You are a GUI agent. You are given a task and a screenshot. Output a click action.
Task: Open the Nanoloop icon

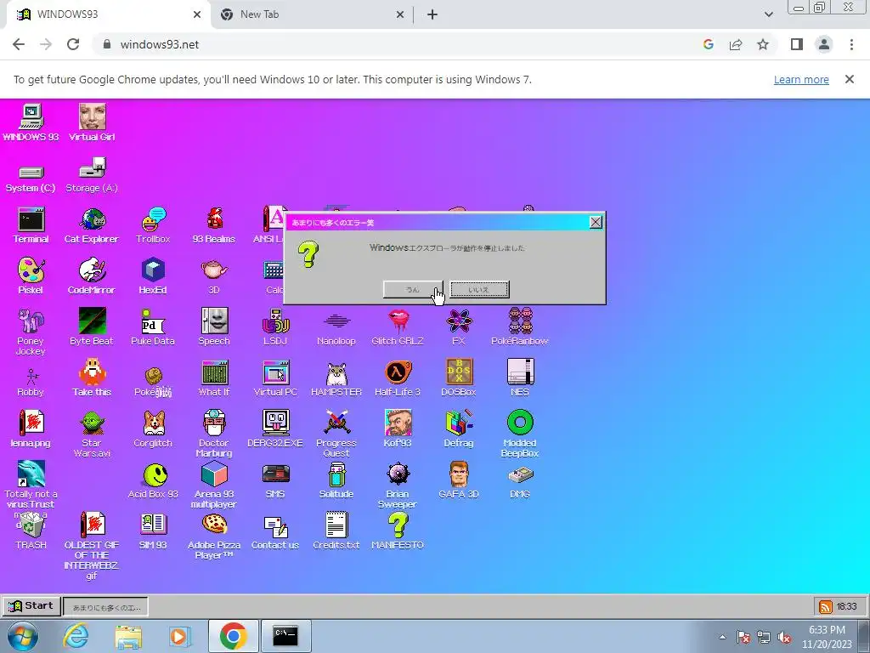point(336,327)
